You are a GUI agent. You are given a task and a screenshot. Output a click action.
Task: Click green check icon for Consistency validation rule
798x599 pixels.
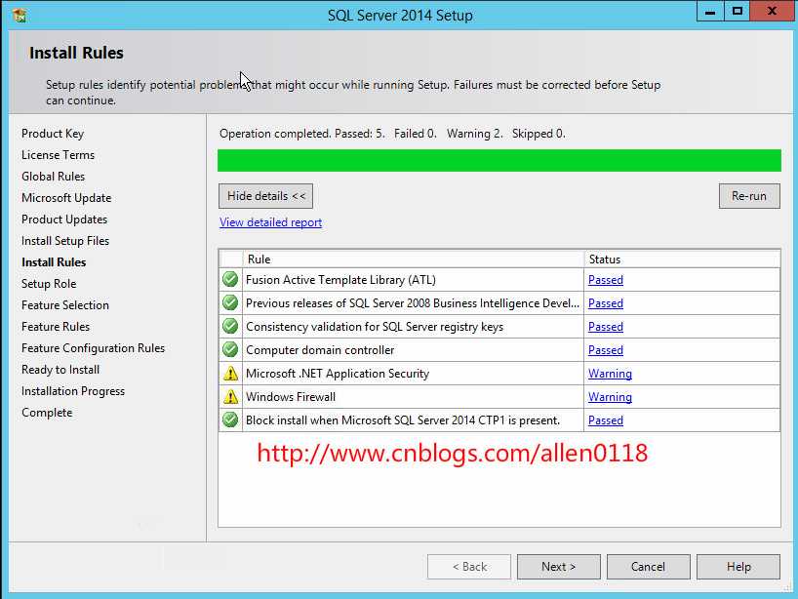click(x=230, y=326)
